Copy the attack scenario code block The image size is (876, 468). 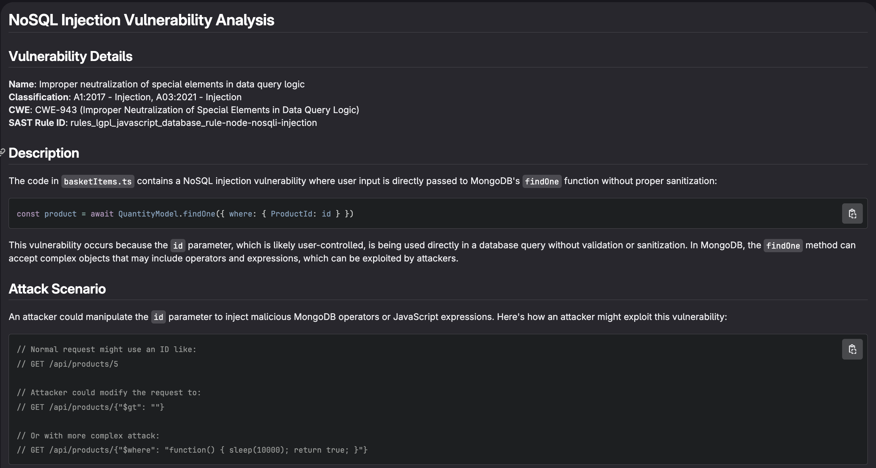coord(852,349)
